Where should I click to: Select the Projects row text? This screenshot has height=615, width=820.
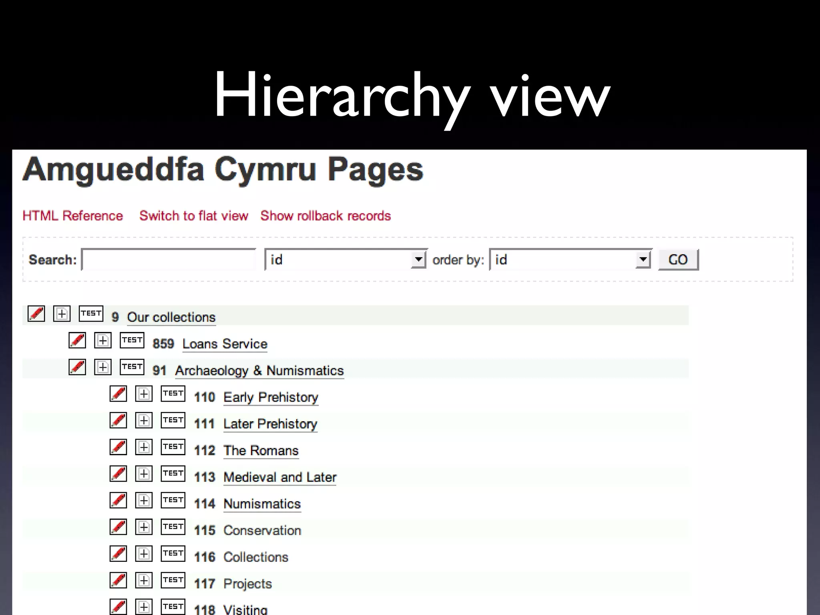click(x=247, y=584)
